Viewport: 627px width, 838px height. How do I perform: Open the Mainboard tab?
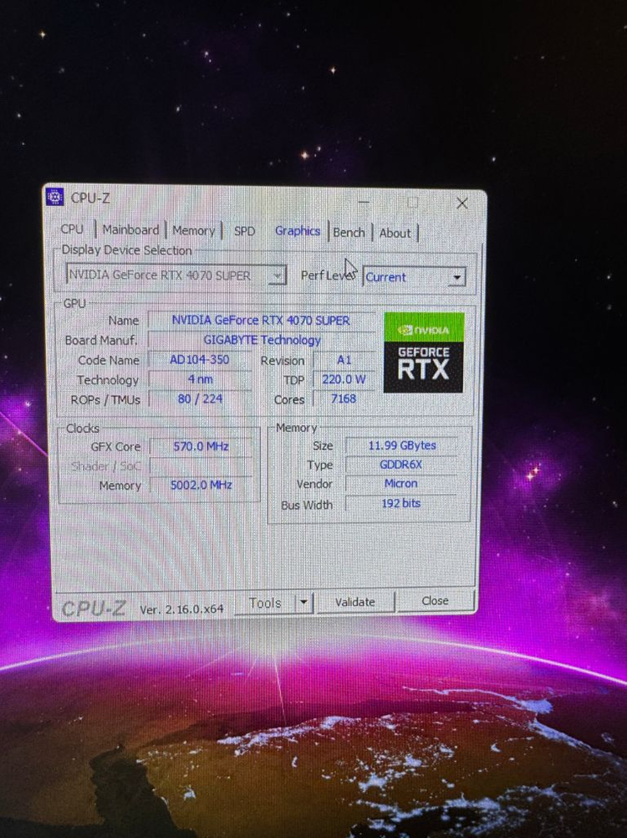click(130, 230)
